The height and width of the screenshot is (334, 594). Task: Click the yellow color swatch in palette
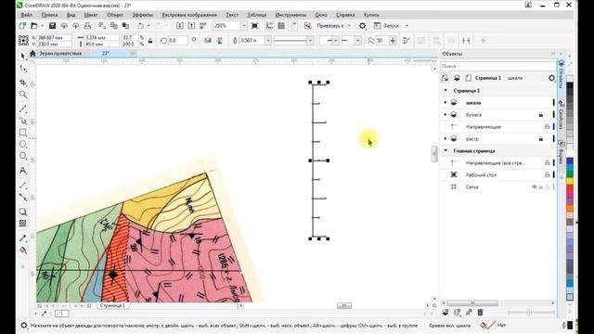[570, 182]
